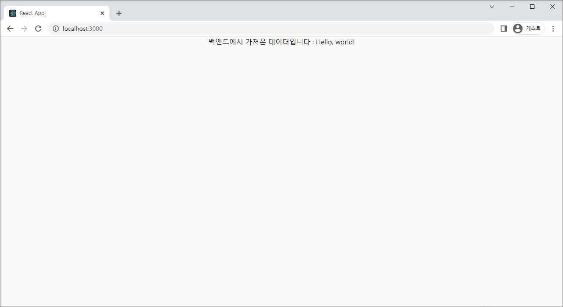Click the address bar showing localhost:3000

(x=176, y=28)
